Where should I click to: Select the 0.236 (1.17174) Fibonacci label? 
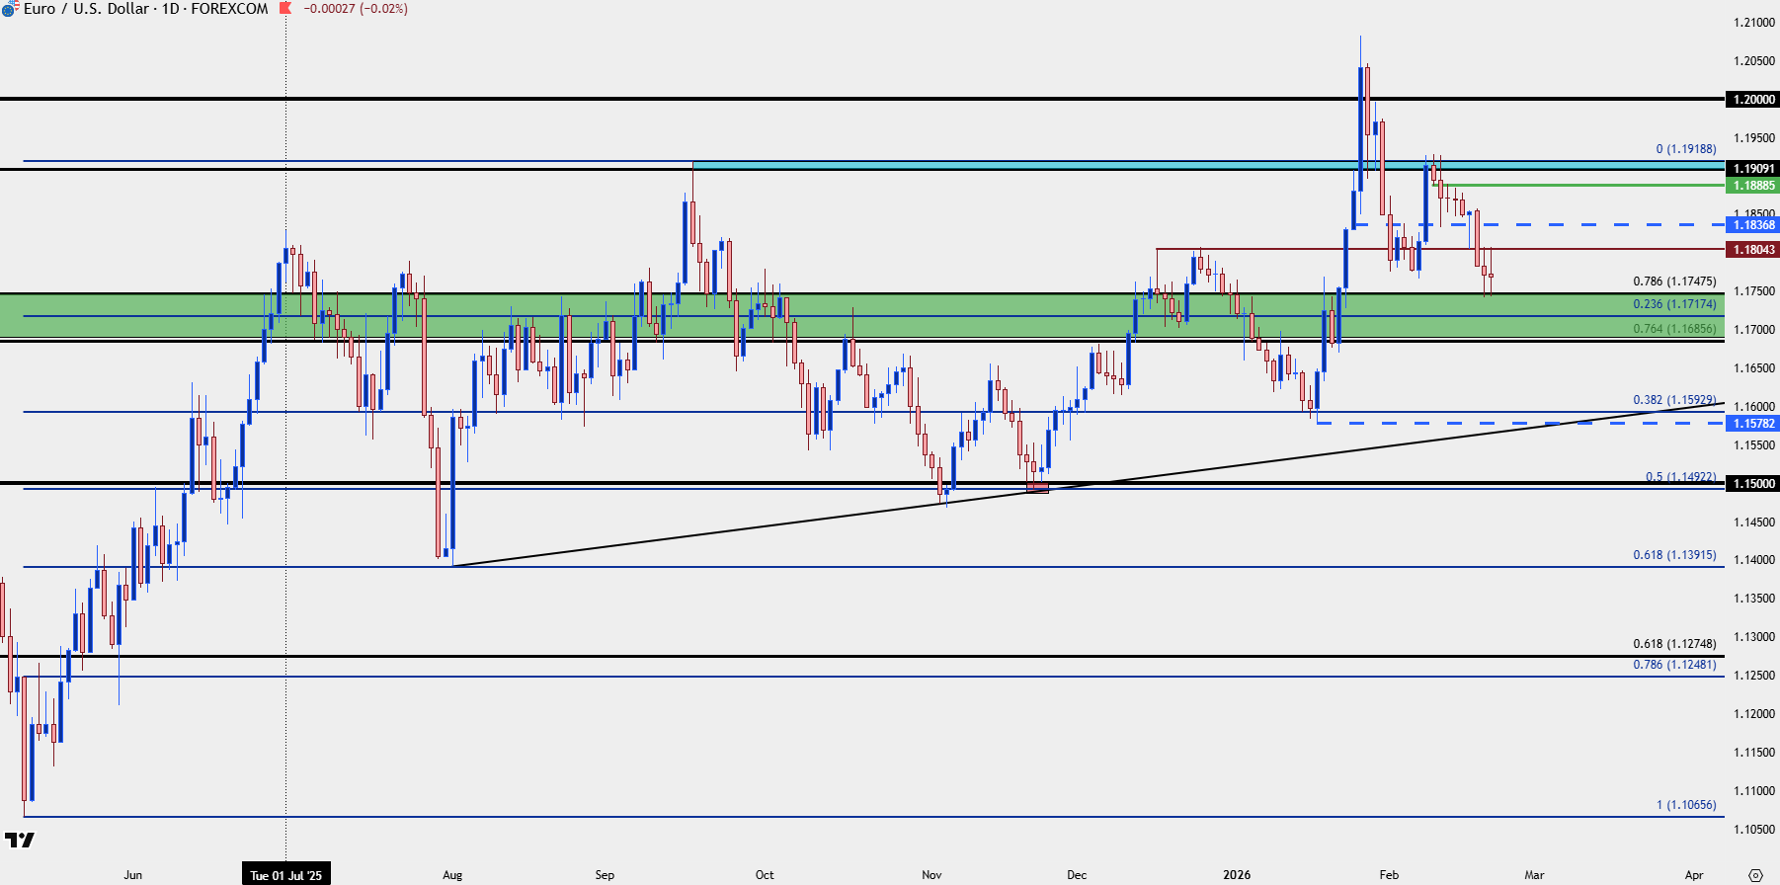point(1674,304)
